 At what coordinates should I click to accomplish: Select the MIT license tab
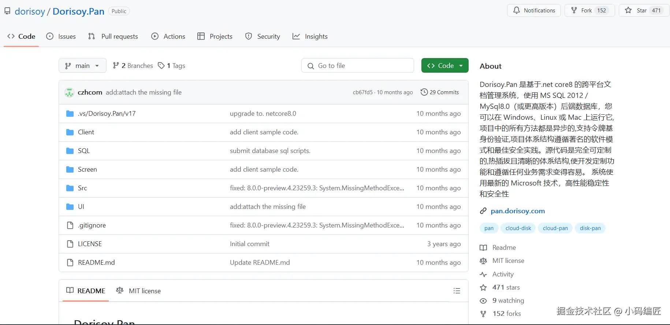pos(139,291)
